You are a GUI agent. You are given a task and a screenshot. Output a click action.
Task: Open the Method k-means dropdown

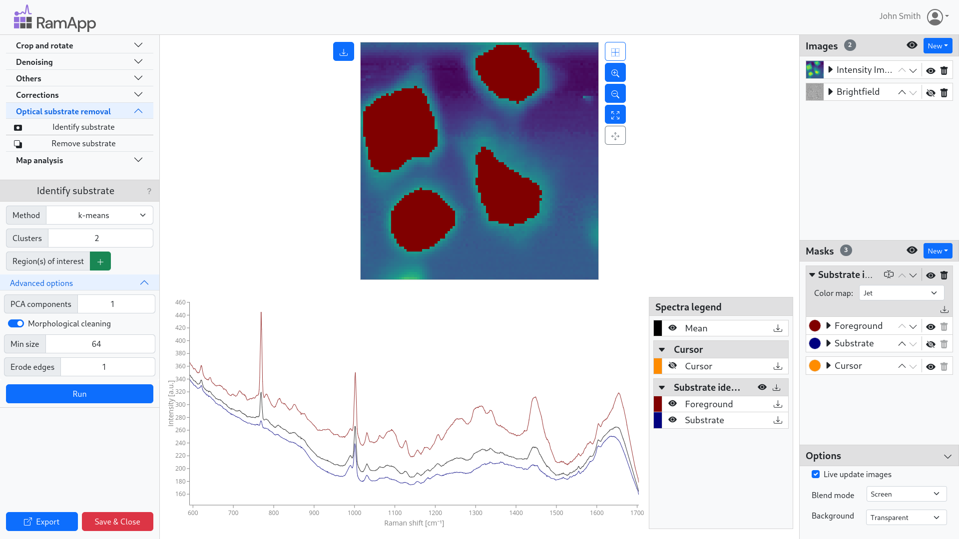pyautogui.click(x=100, y=215)
